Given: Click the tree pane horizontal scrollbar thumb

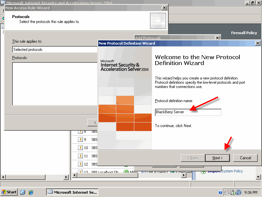Looking at the screenshot, I should [x=26, y=177].
